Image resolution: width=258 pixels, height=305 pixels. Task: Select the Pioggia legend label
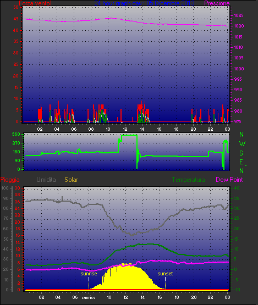point(10,180)
